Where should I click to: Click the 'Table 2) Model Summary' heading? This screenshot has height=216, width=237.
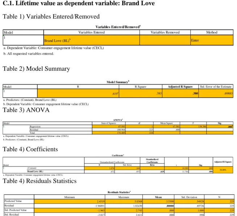click(x=36, y=69)
